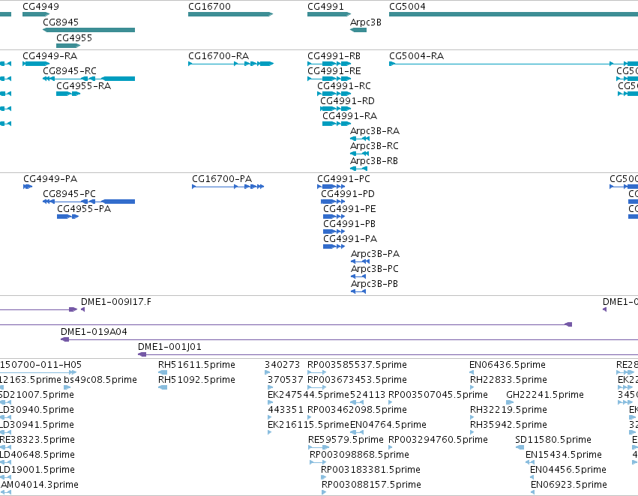Screen dimensions: 638x496
Task: Open transcript CG4991-RD
Action: pyautogui.click(x=347, y=101)
